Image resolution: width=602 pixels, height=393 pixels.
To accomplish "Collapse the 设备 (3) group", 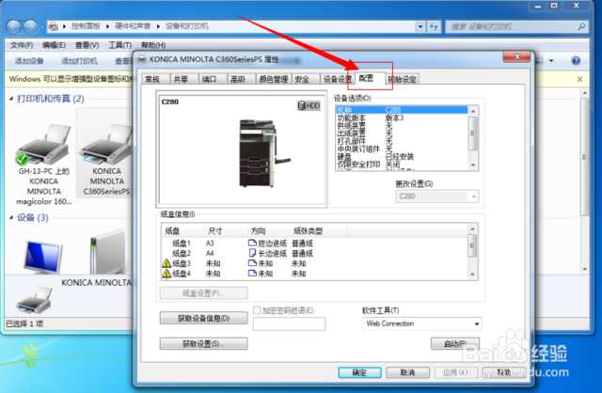I will (11, 217).
